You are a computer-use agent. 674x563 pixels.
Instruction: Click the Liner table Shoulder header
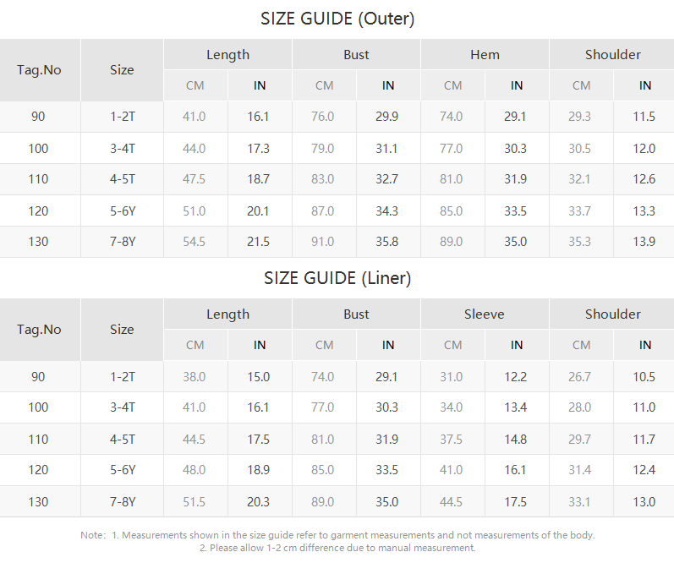coord(612,314)
